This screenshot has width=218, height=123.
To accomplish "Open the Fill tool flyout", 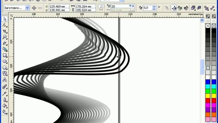I will 4,106.
